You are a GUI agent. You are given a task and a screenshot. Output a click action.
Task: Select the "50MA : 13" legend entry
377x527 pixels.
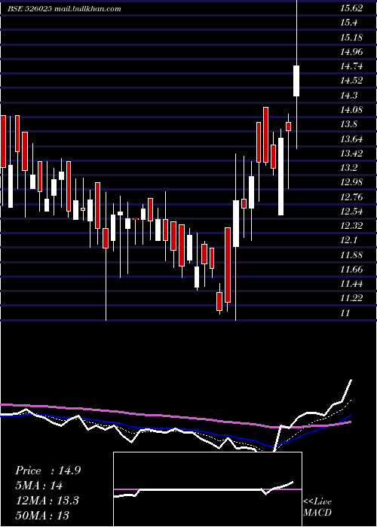(42, 515)
